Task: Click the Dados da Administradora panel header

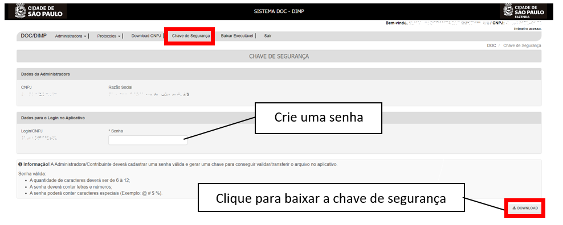Action: (279, 74)
